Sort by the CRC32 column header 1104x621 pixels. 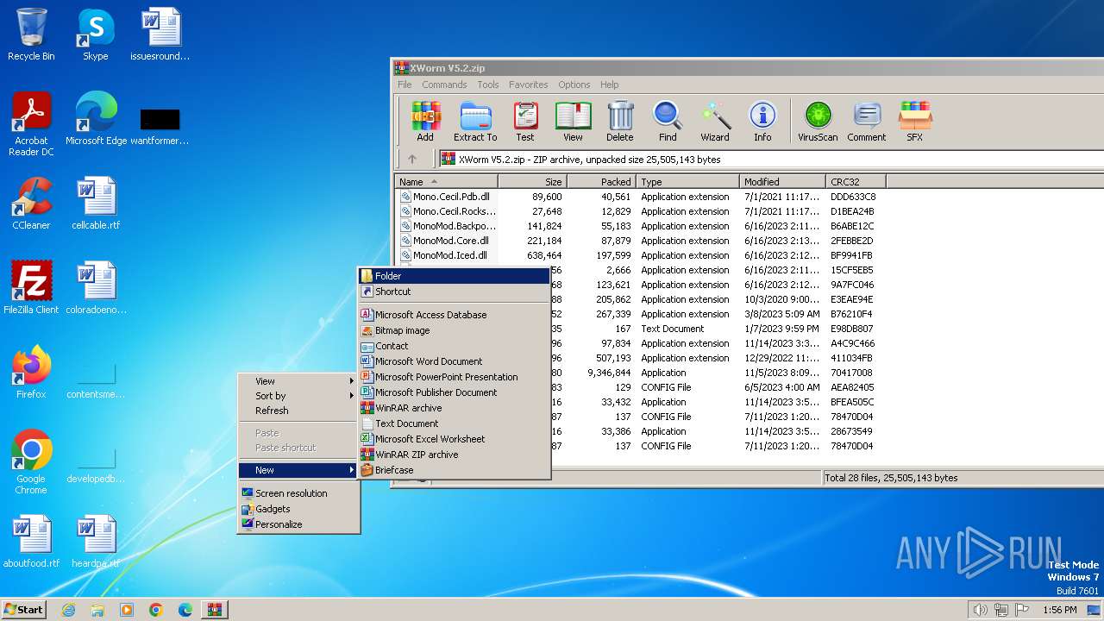856,182
